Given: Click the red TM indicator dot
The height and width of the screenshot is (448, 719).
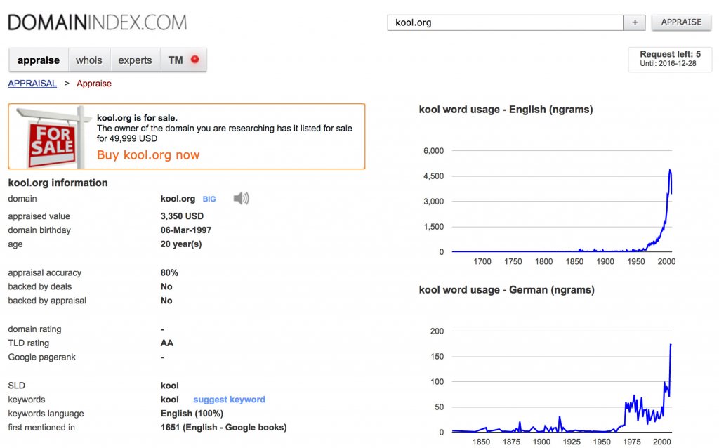Looking at the screenshot, I should pyautogui.click(x=195, y=60).
